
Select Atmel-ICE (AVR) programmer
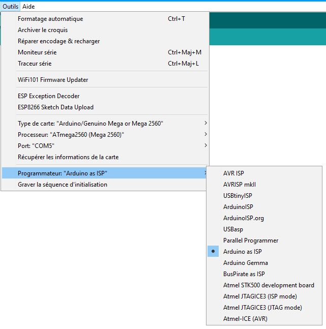264,319
